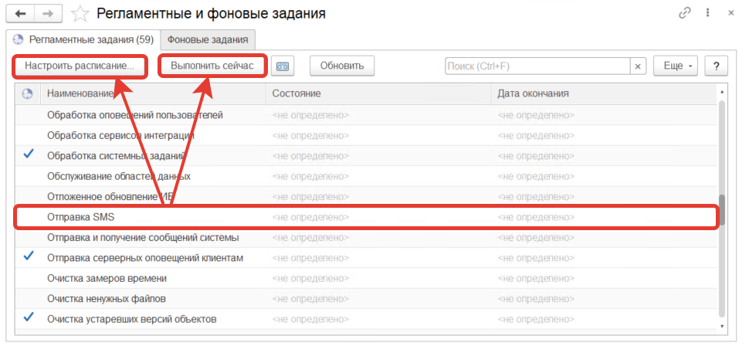Clear the search field with the x button
Image resolution: width=749 pixels, height=346 pixels.
(x=638, y=66)
